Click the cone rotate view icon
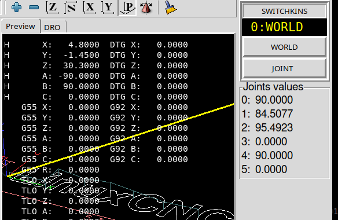This screenshot has width=338, height=220. tap(146, 8)
